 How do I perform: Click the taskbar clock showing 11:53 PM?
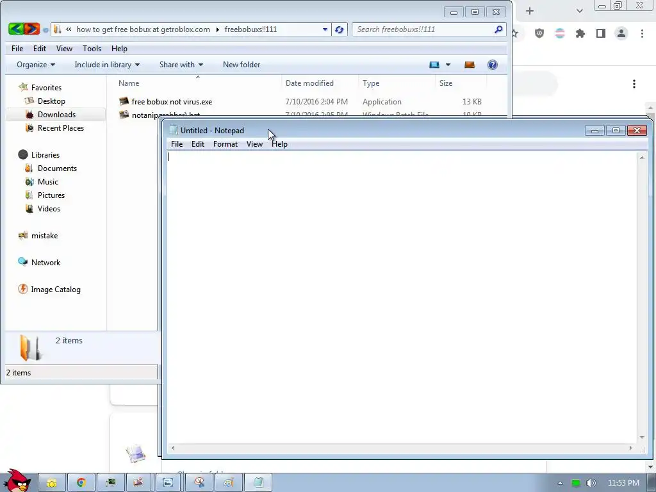(623, 483)
